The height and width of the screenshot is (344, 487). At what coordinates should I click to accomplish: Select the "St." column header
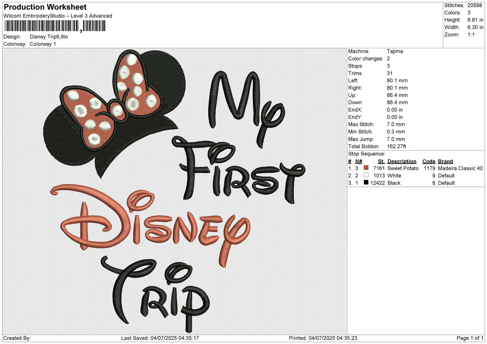[x=381, y=161]
